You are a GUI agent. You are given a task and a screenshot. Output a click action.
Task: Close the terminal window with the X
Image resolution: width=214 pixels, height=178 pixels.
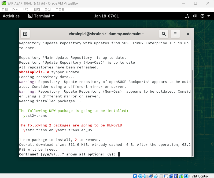pyautogui.click(x=188, y=34)
